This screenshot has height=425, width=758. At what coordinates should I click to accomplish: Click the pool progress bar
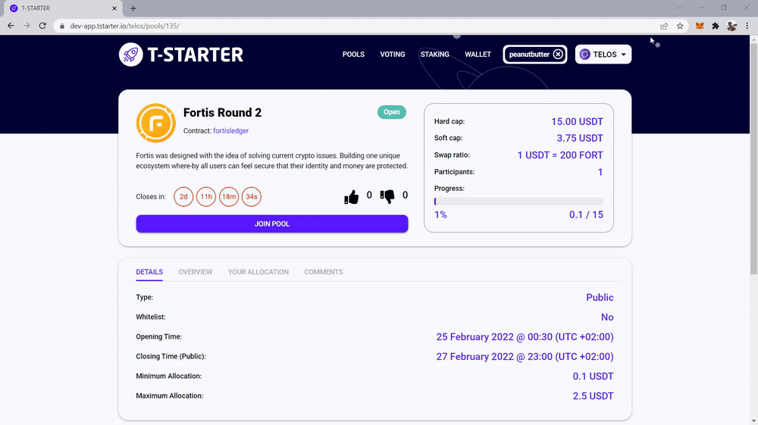tap(518, 202)
